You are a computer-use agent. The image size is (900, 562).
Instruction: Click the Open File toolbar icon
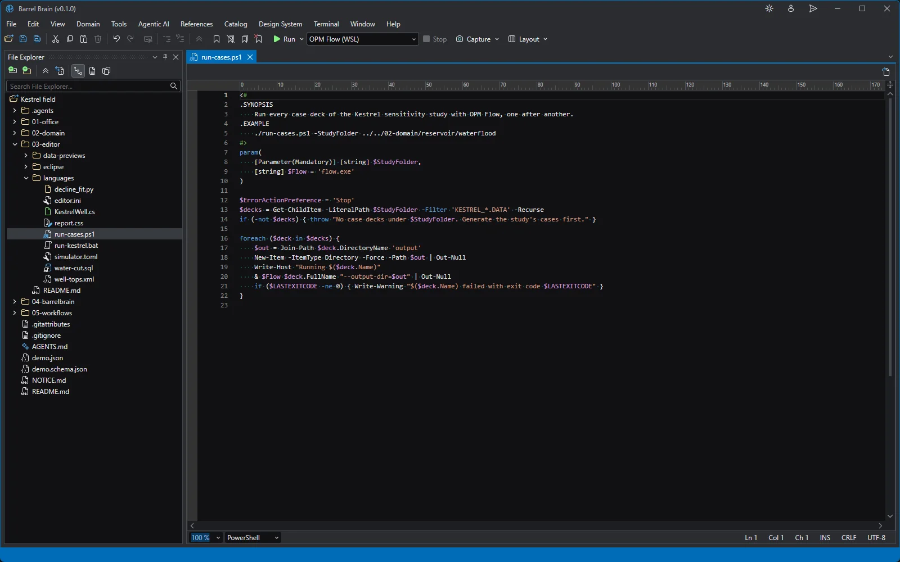point(9,39)
